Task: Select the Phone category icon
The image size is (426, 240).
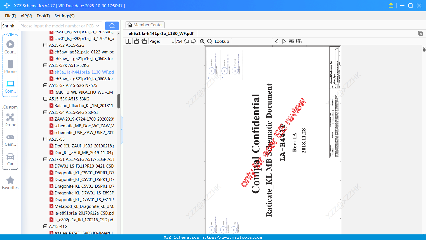Action: [x=10, y=67]
